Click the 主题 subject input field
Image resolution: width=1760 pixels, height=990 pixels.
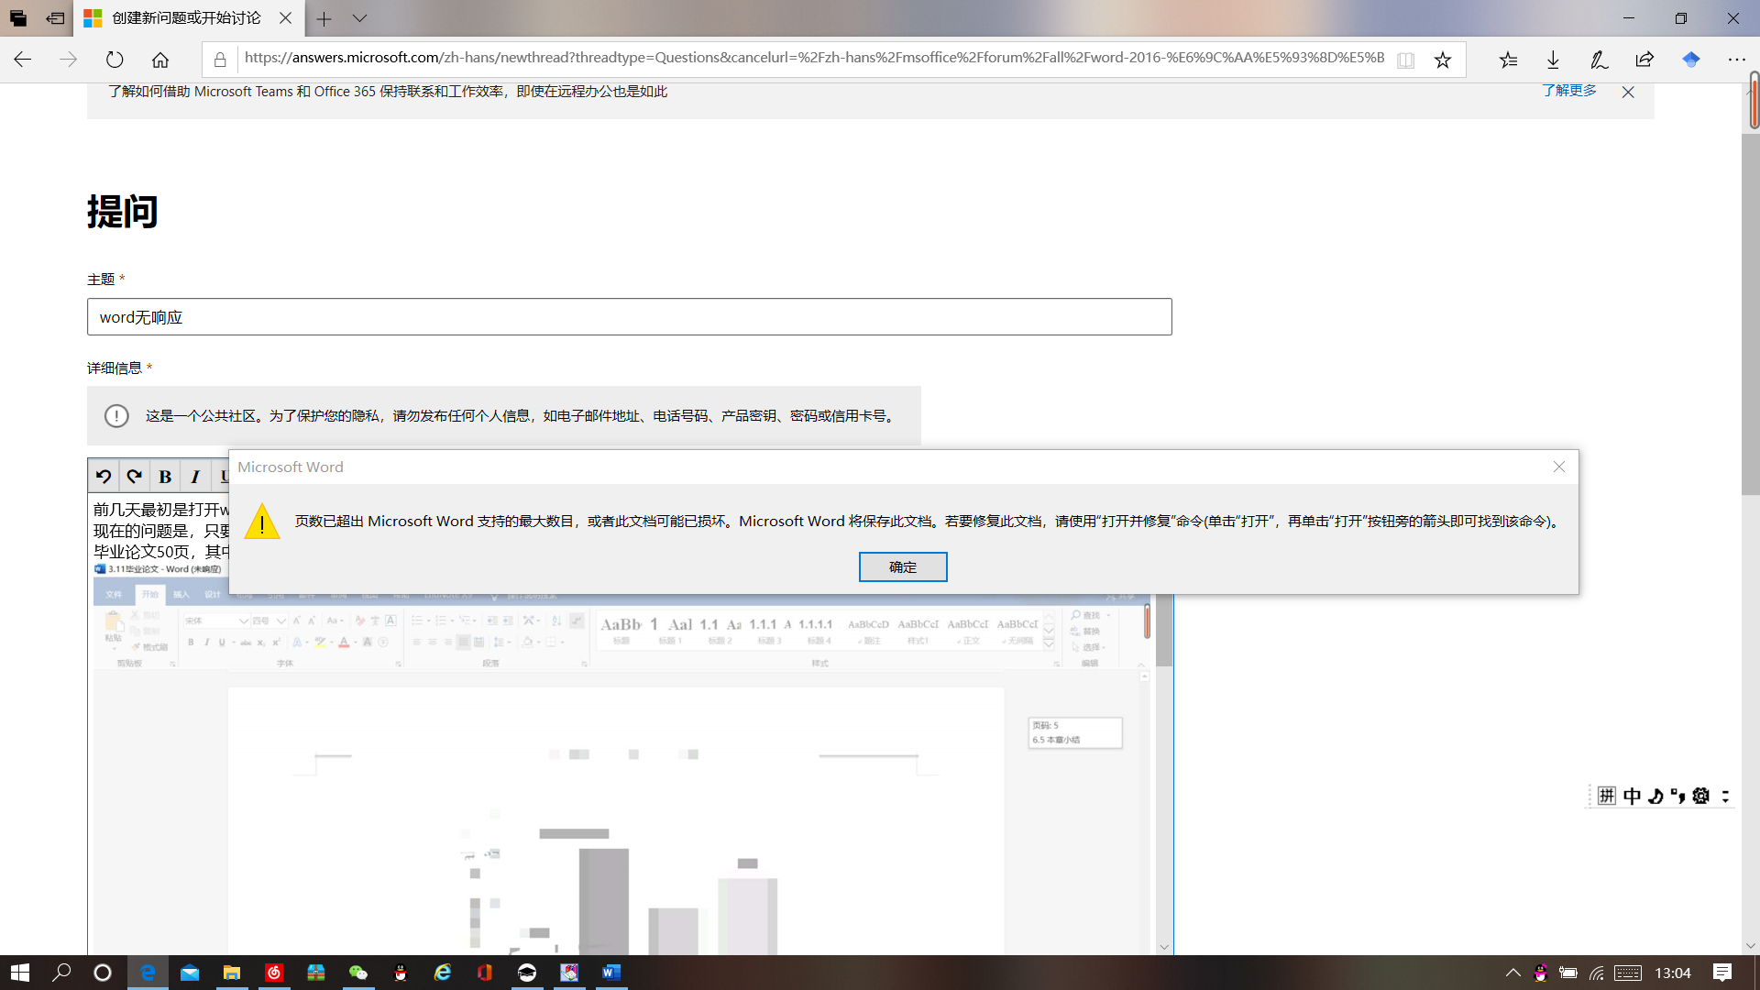(x=627, y=316)
